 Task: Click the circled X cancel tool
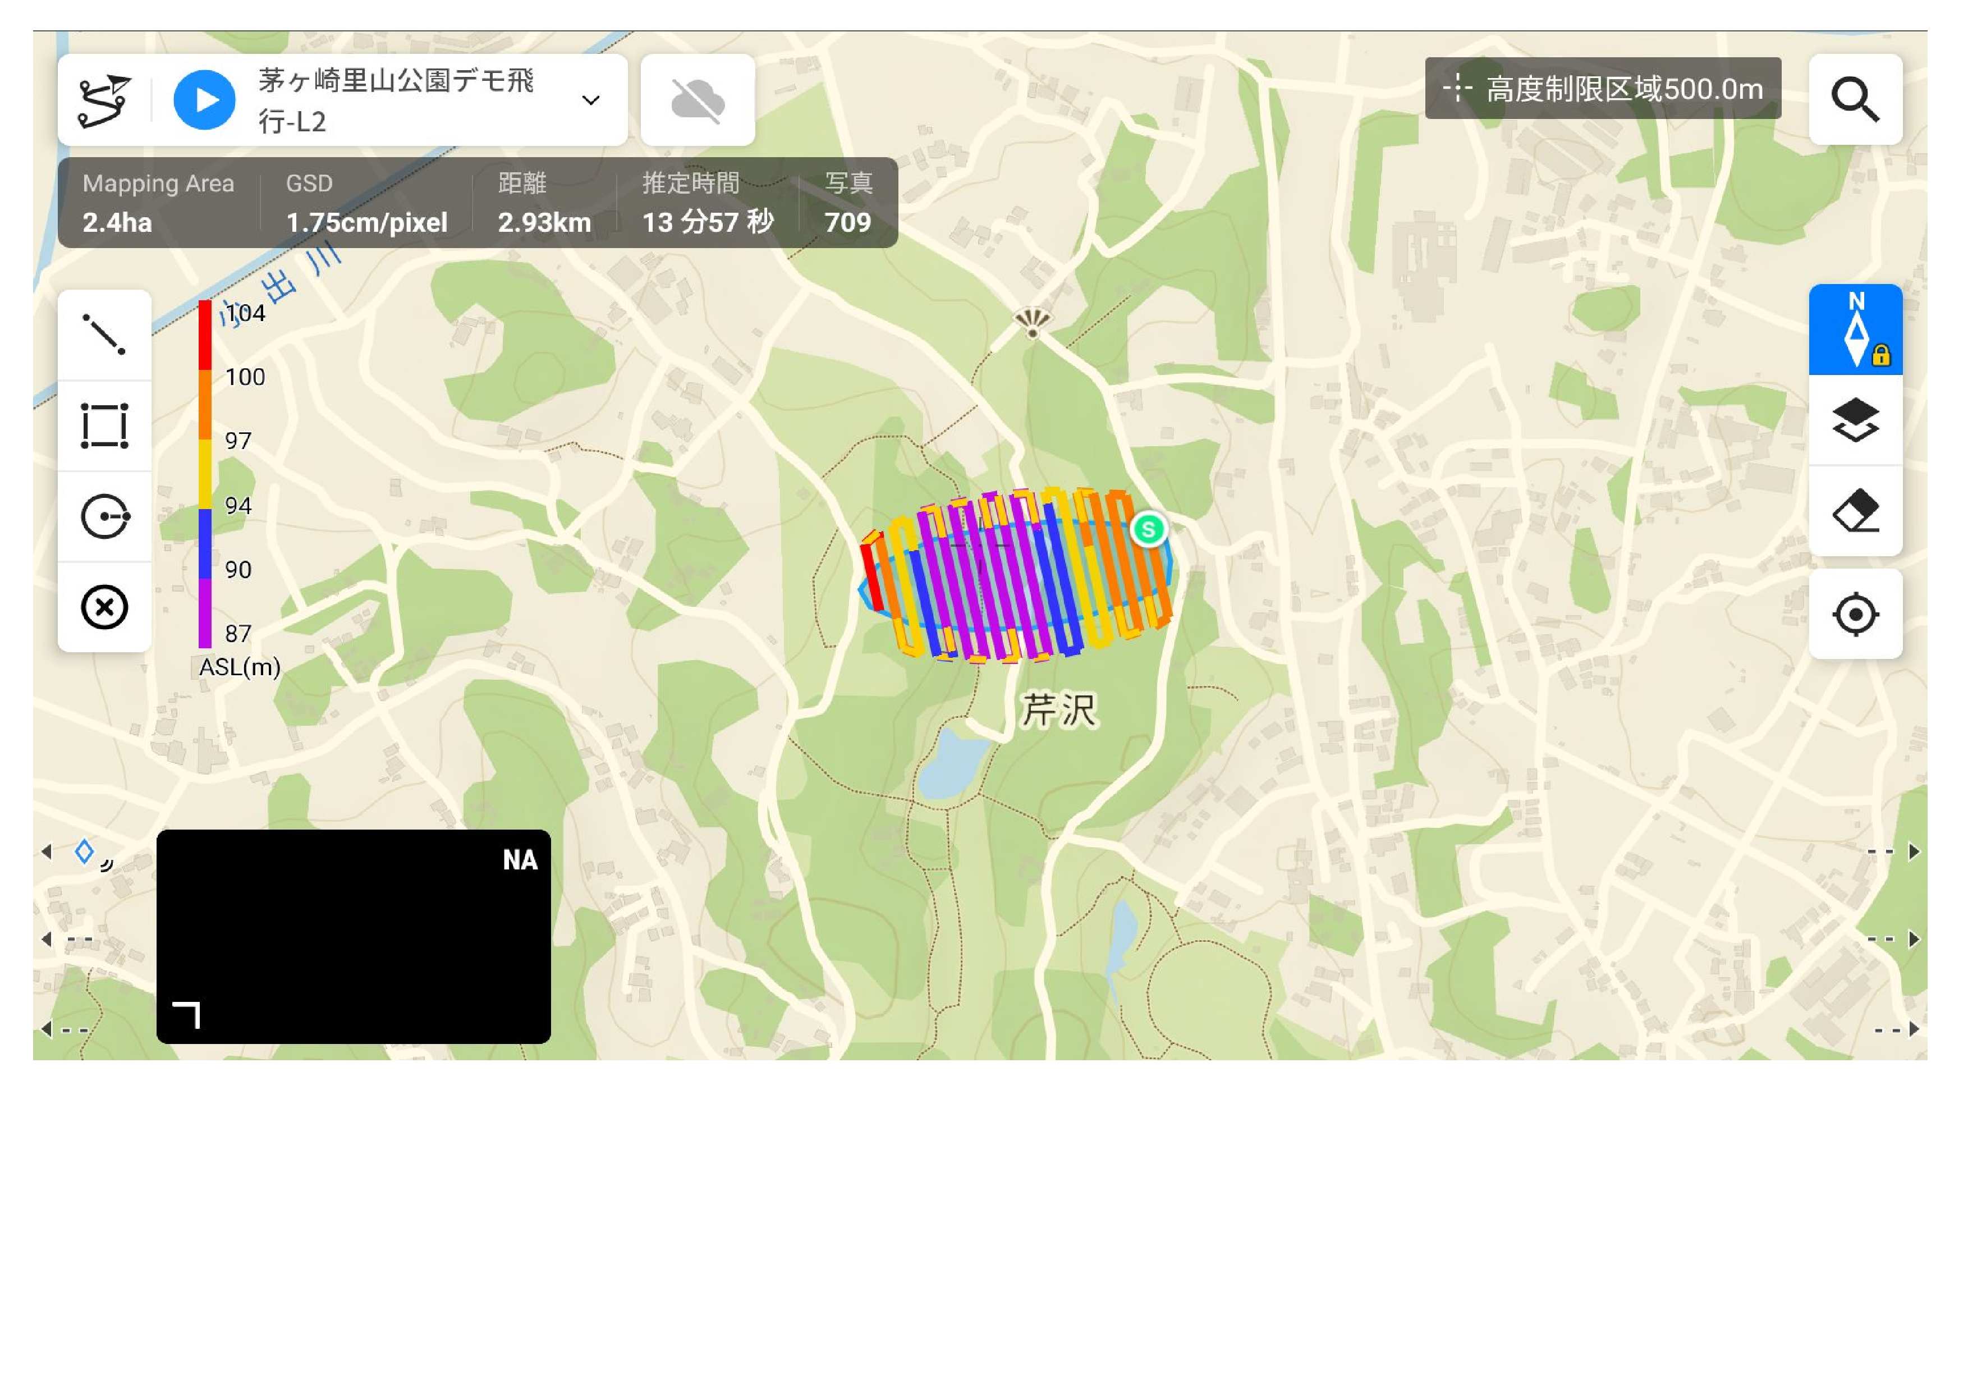pyautogui.click(x=104, y=608)
